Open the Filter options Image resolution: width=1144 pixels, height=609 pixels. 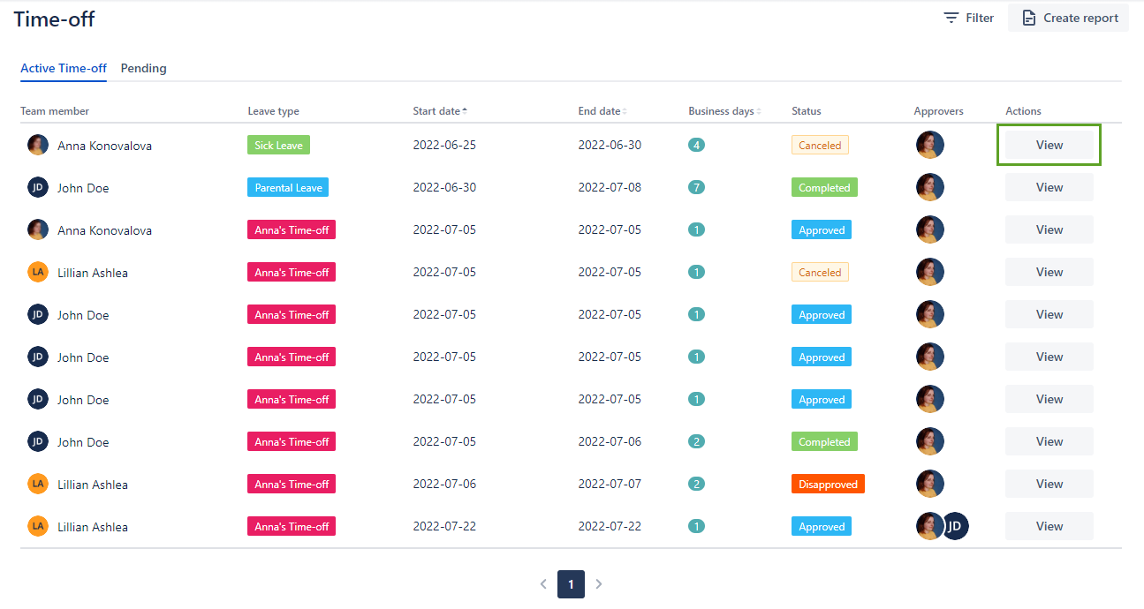coord(969,18)
